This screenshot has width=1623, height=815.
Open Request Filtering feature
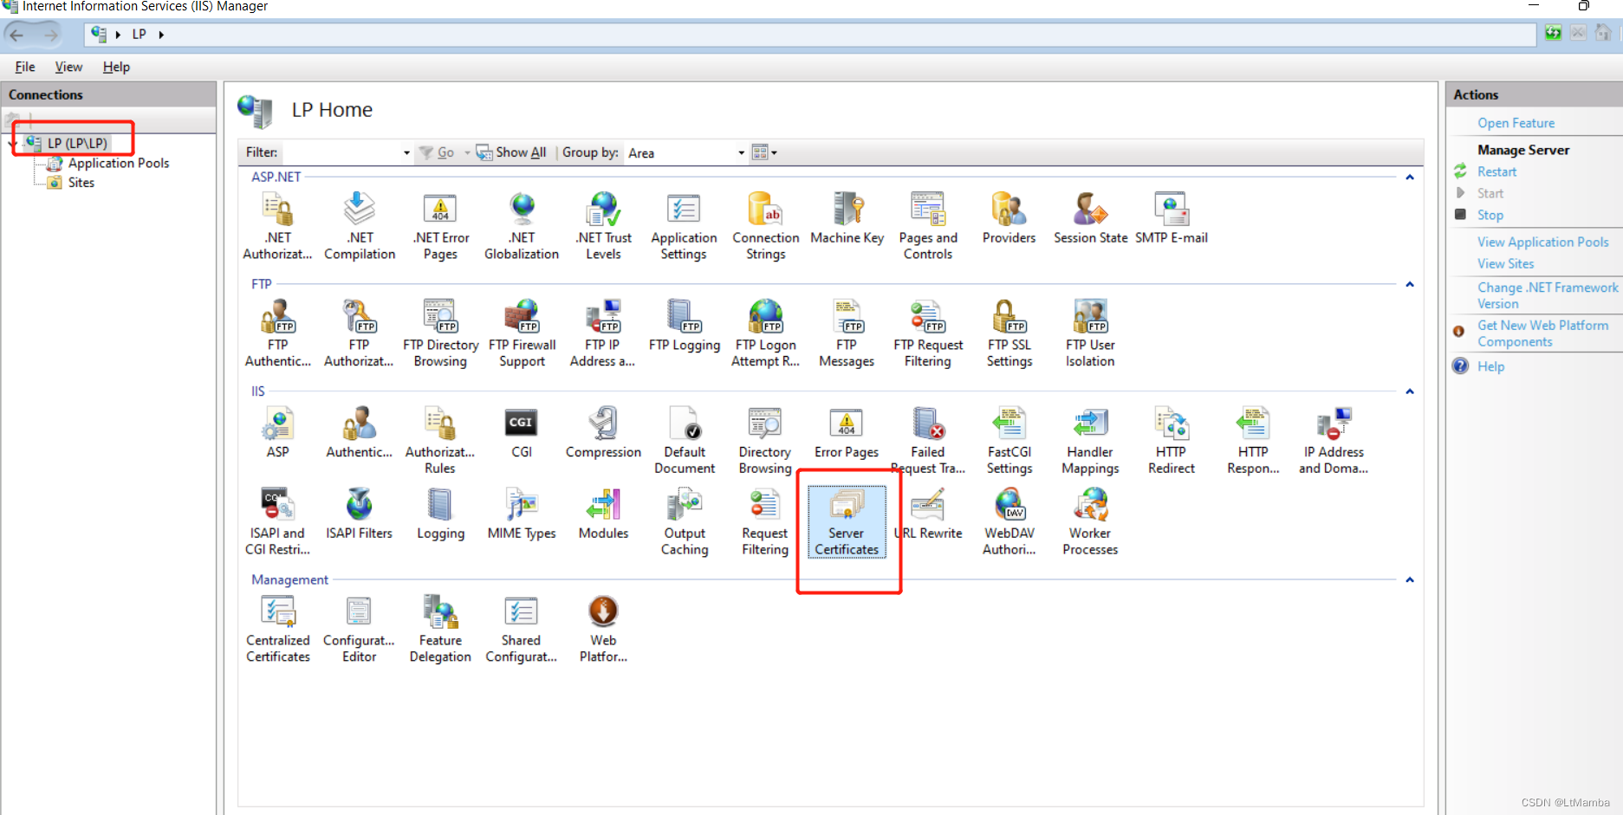click(765, 522)
